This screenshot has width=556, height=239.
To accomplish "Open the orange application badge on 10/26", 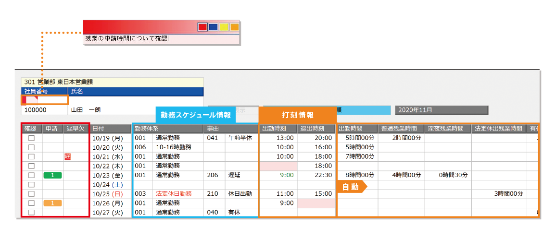I will coord(53,203).
